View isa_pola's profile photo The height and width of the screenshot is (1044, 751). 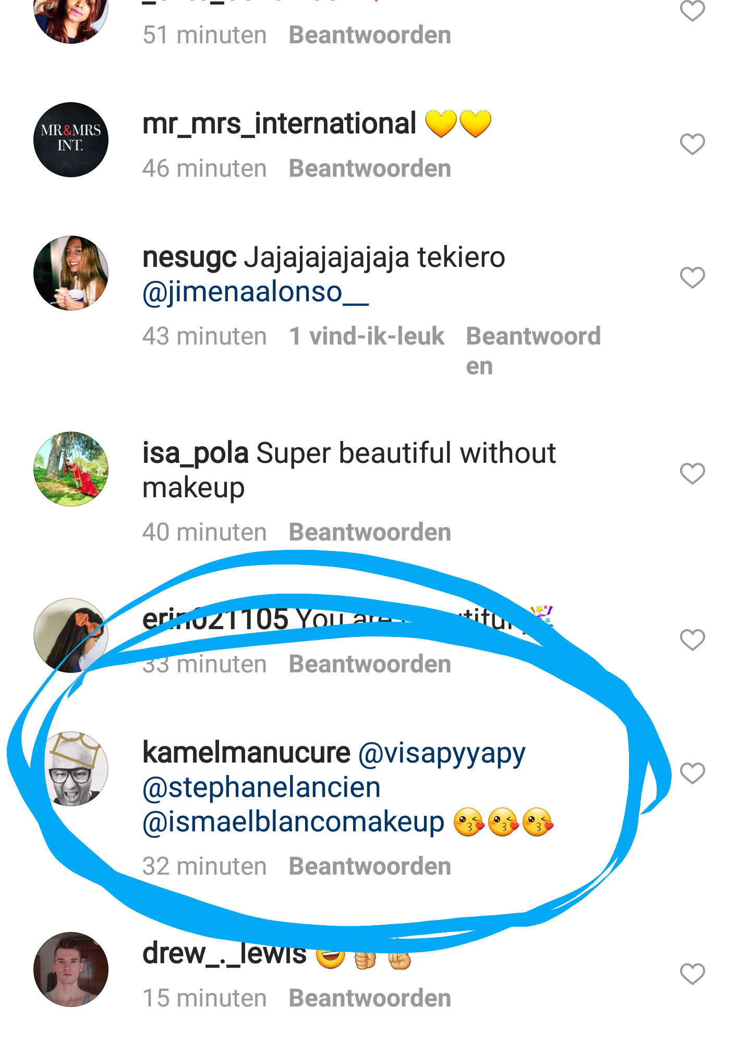click(x=71, y=469)
